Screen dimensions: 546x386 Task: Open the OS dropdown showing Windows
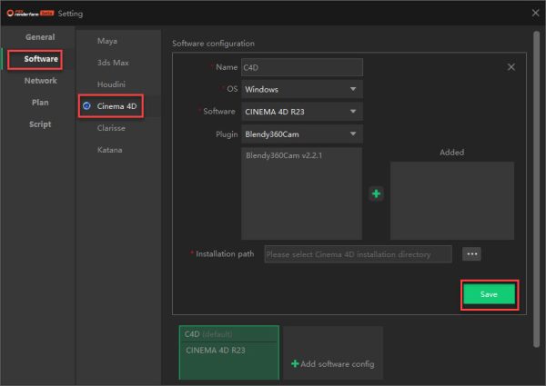301,89
